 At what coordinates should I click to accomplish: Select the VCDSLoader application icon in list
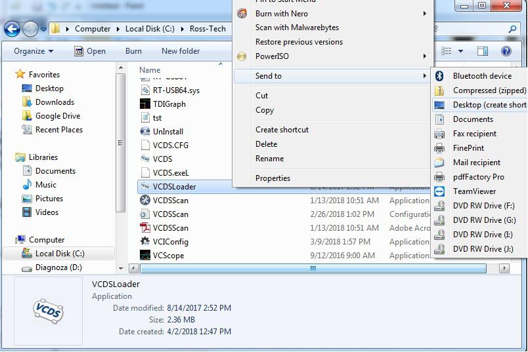pyautogui.click(x=144, y=186)
